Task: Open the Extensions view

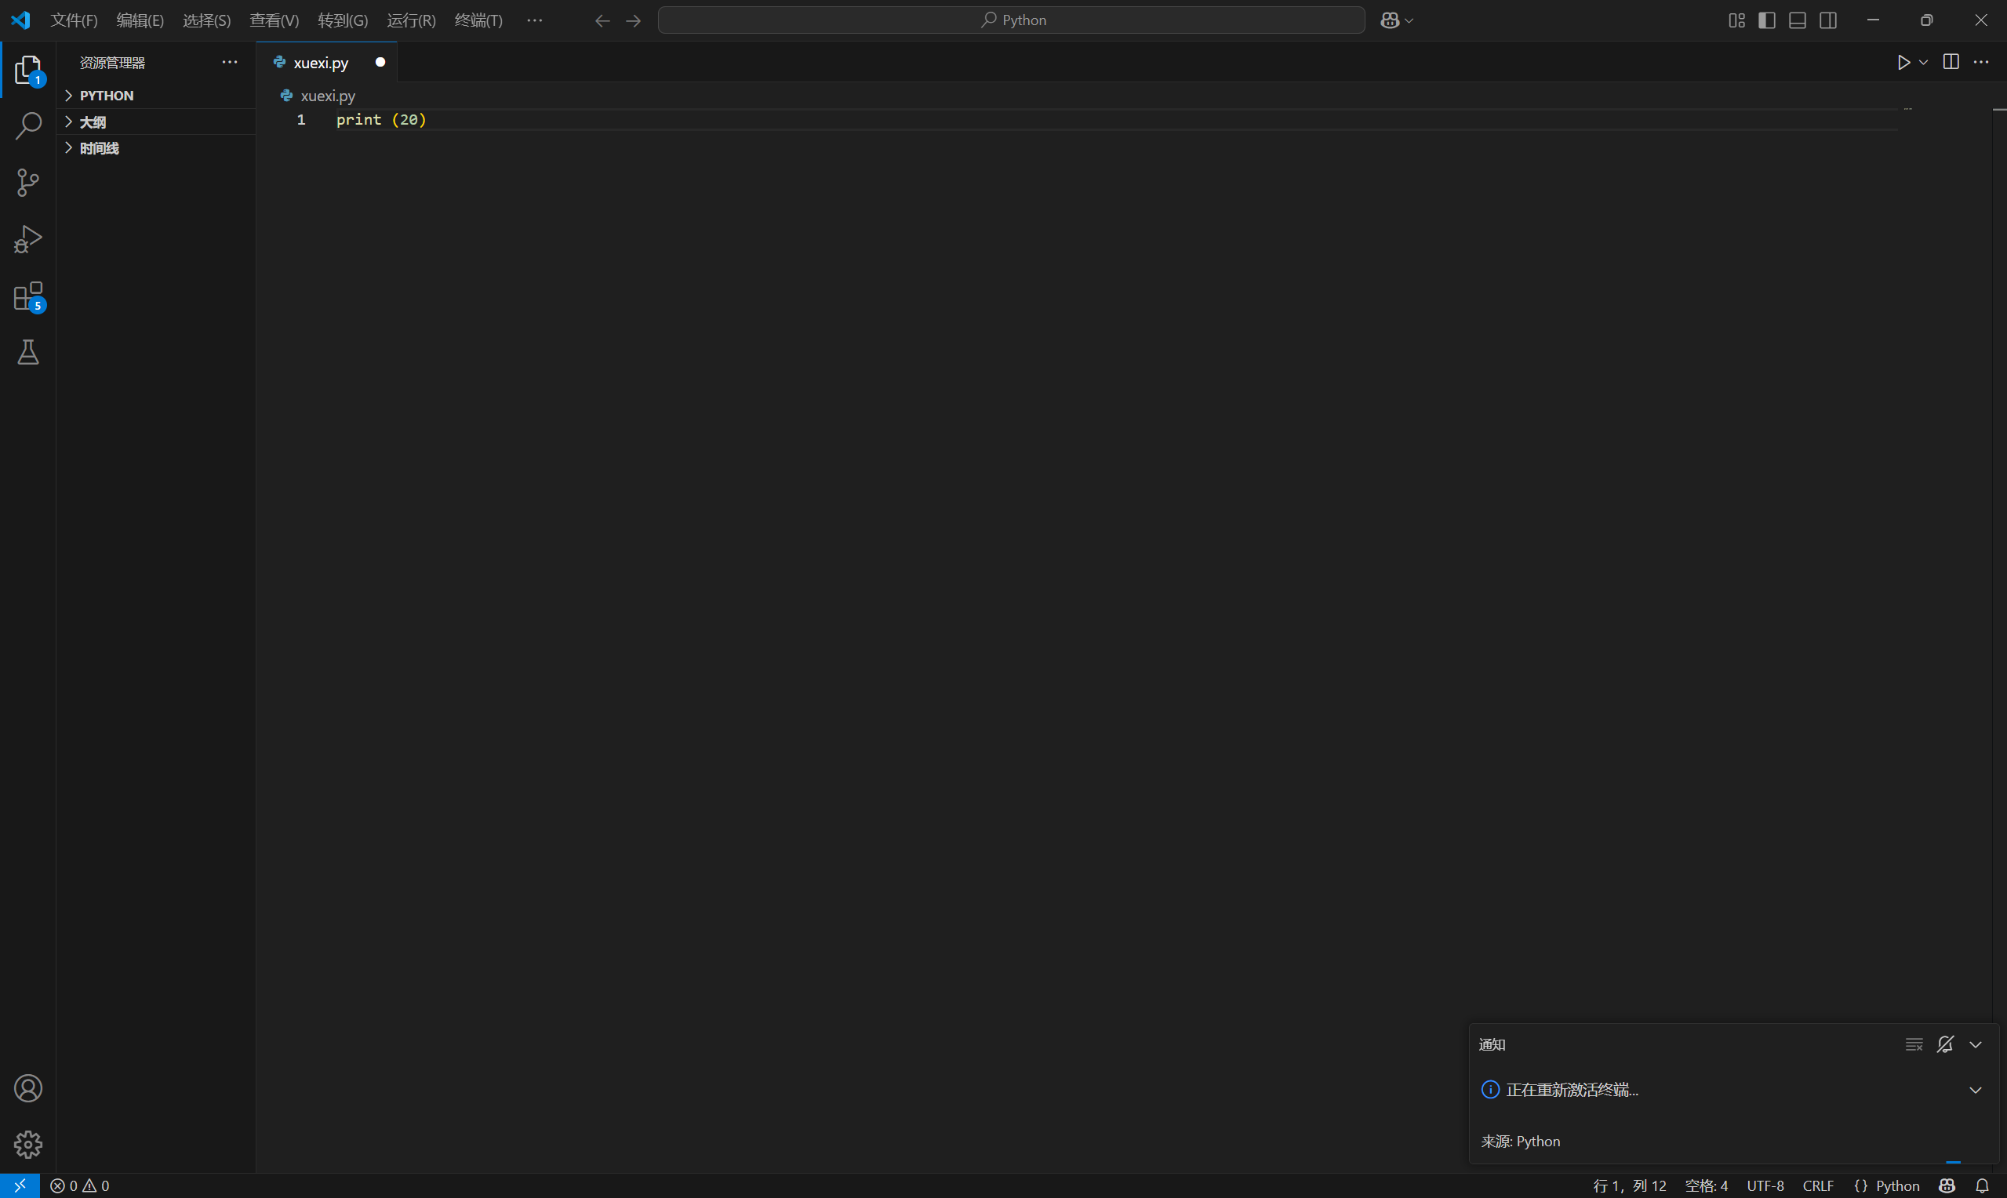Action: click(x=28, y=296)
